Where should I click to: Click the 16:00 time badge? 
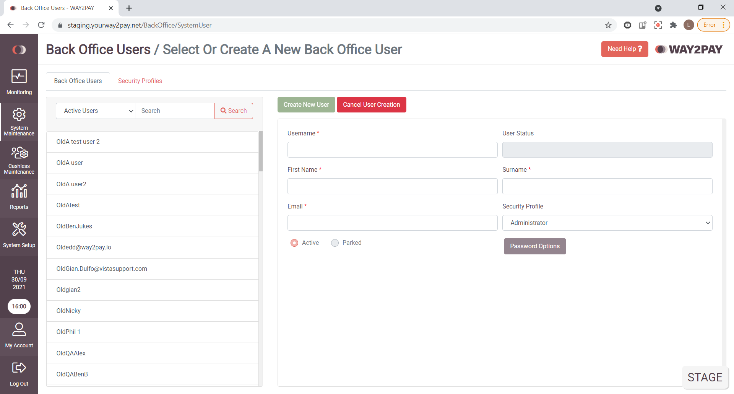[x=19, y=306]
